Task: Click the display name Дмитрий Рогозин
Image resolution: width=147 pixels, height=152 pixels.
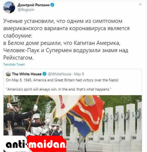Action: click(x=34, y=5)
